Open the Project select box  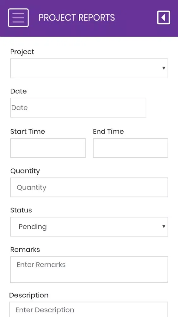pyautogui.click(x=89, y=68)
